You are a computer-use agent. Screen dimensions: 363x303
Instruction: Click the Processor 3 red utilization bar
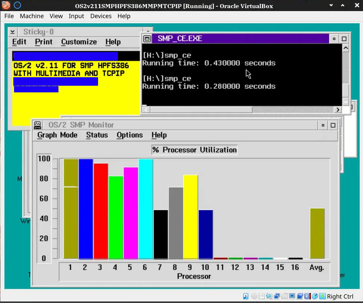pyautogui.click(x=101, y=211)
